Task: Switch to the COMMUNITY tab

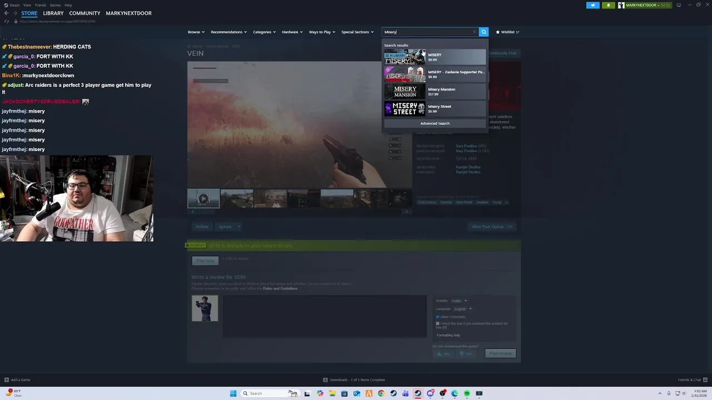Action: click(85, 13)
